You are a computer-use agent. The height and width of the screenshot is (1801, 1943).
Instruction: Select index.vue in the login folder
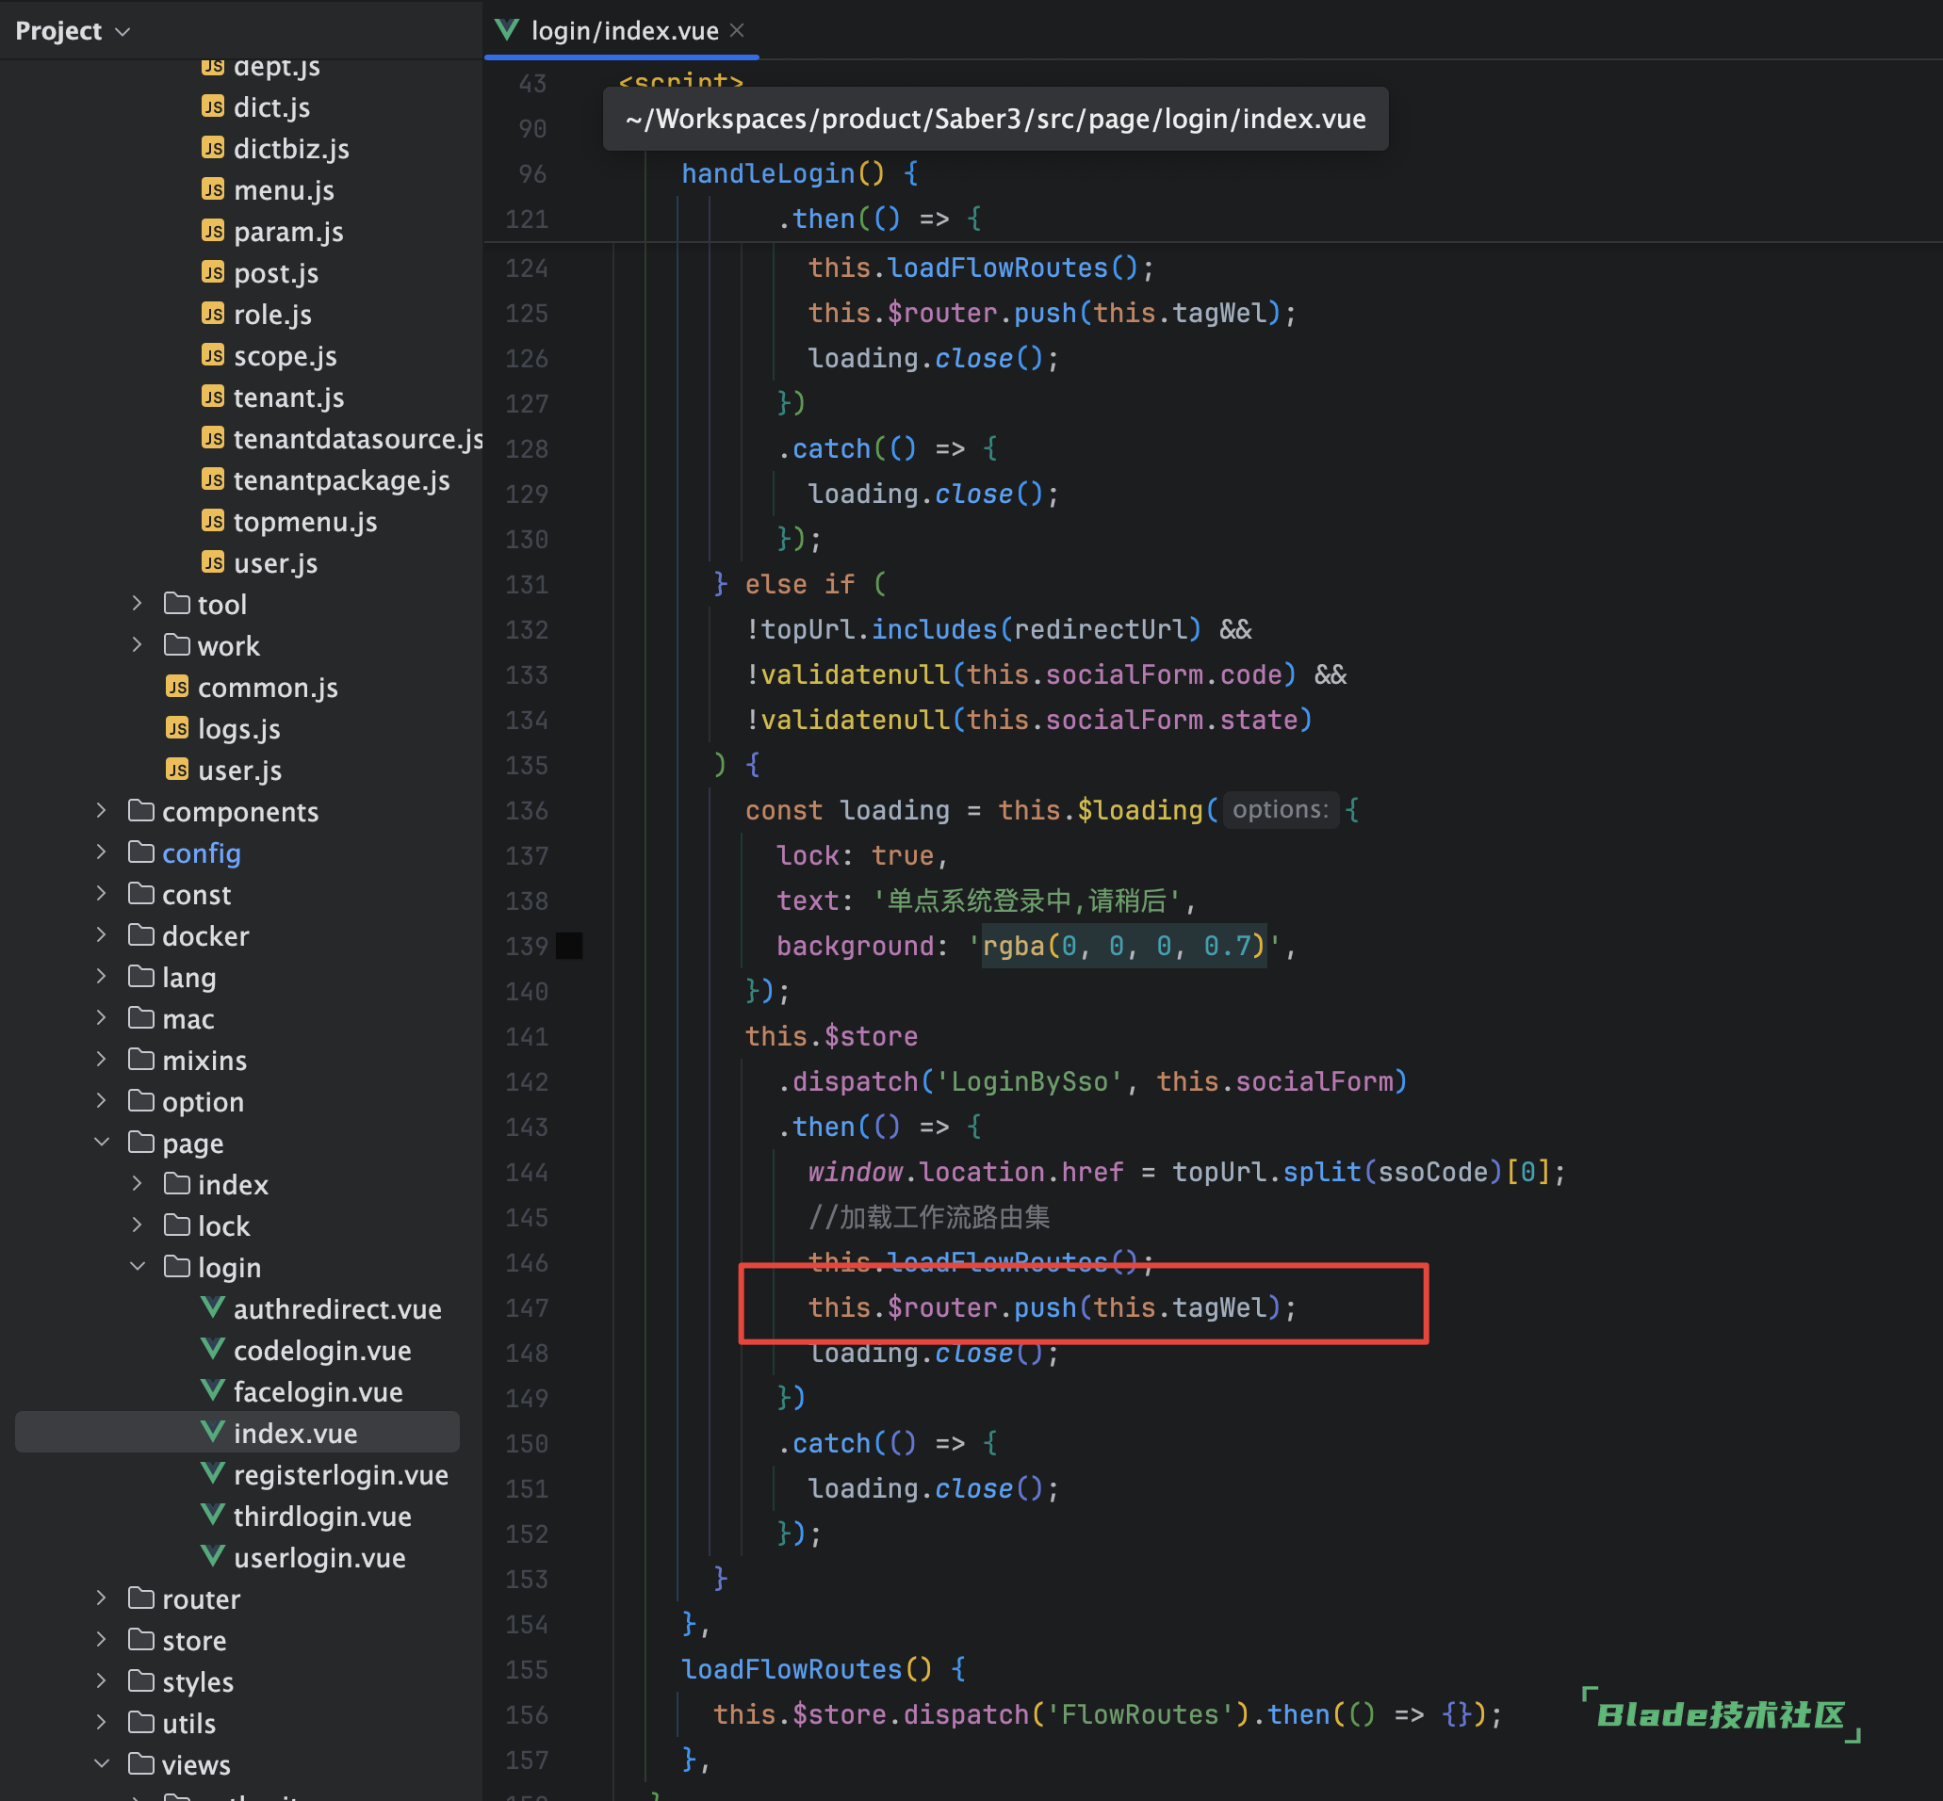click(237, 1433)
